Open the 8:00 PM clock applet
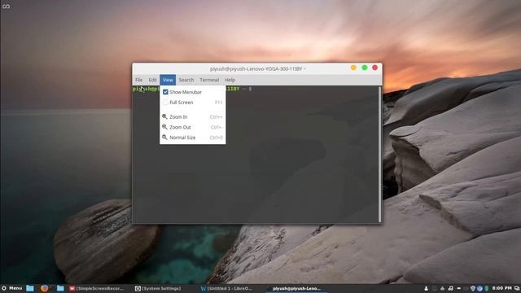Viewport: 521px width, 293px height. (x=502, y=288)
